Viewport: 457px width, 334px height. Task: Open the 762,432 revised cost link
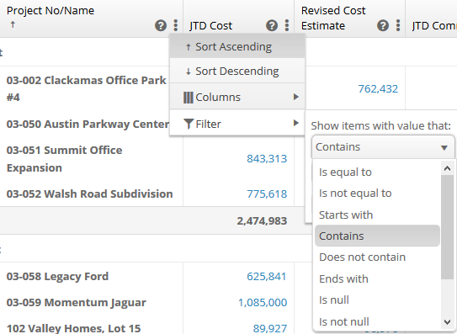(378, 89)
